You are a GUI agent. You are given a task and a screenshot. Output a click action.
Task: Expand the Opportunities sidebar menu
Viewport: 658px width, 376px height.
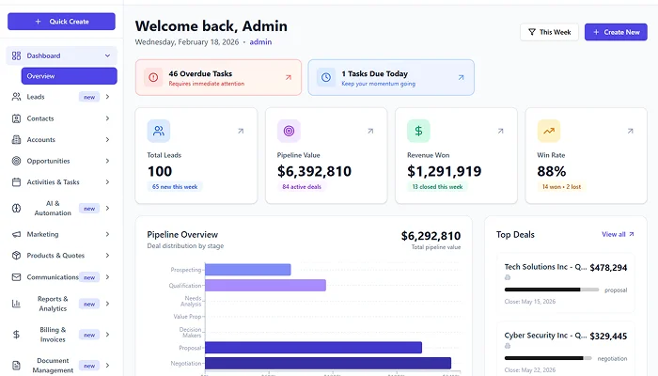107,161
